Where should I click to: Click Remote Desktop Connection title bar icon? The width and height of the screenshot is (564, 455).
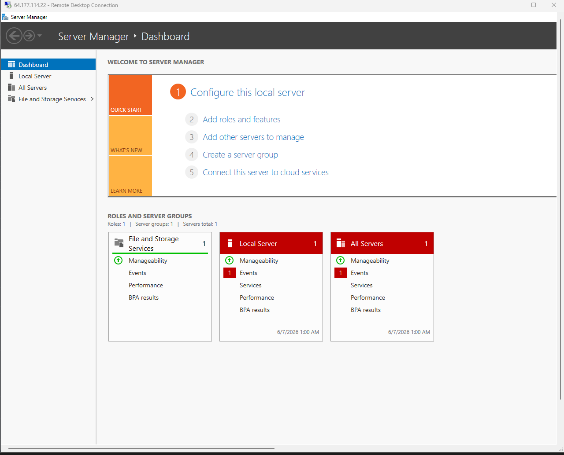pyautogui.click(x=8, y=5)
